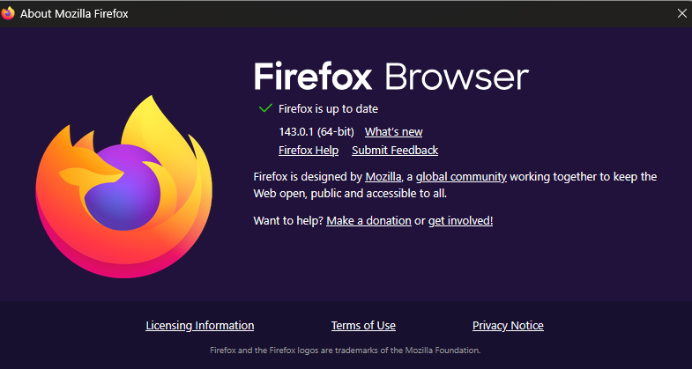This screenshot has height=369, width=692.
Task: Click the trademark notice footer text
Action: 346,350
